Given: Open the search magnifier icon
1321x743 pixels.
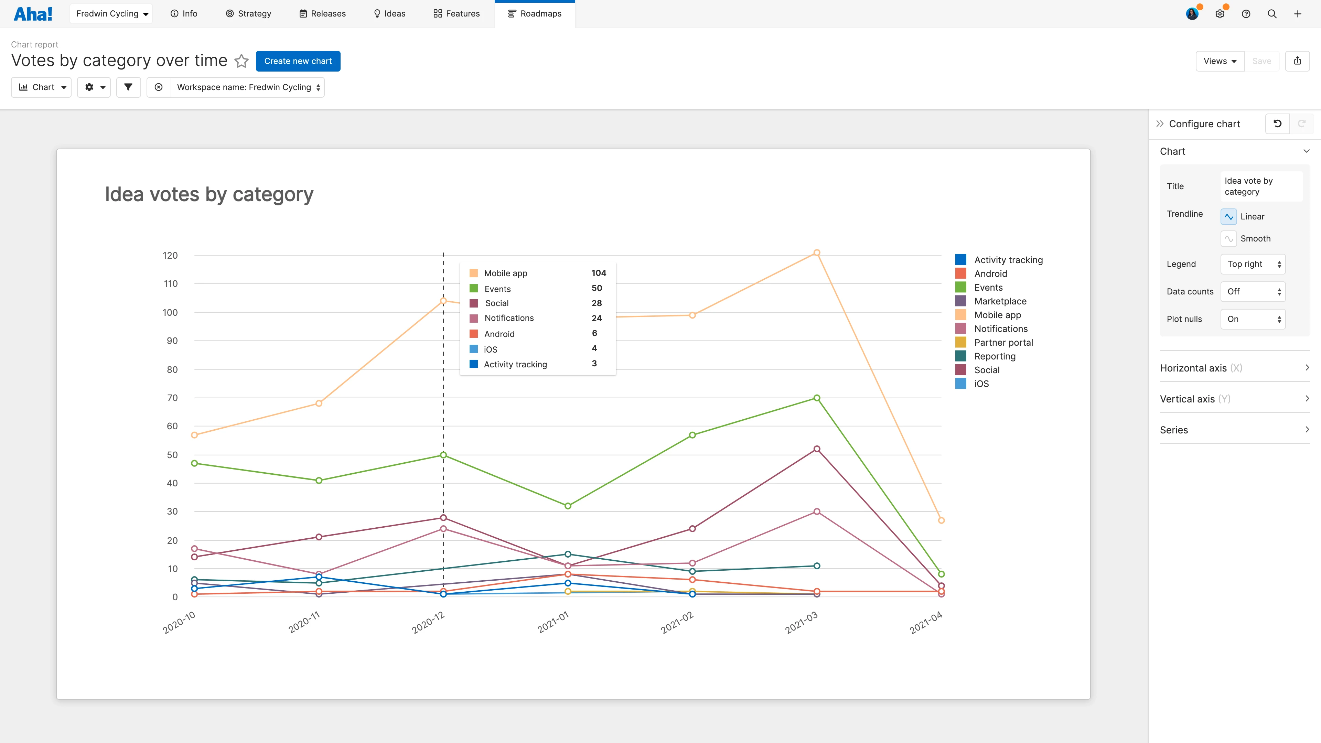Looking at the screenshot, I should 1272,14.
